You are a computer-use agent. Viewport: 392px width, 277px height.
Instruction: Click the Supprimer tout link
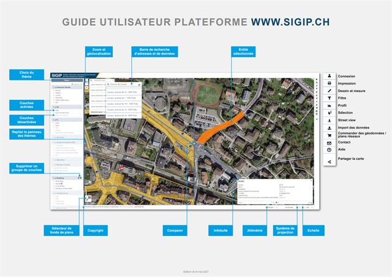[77, 84]
